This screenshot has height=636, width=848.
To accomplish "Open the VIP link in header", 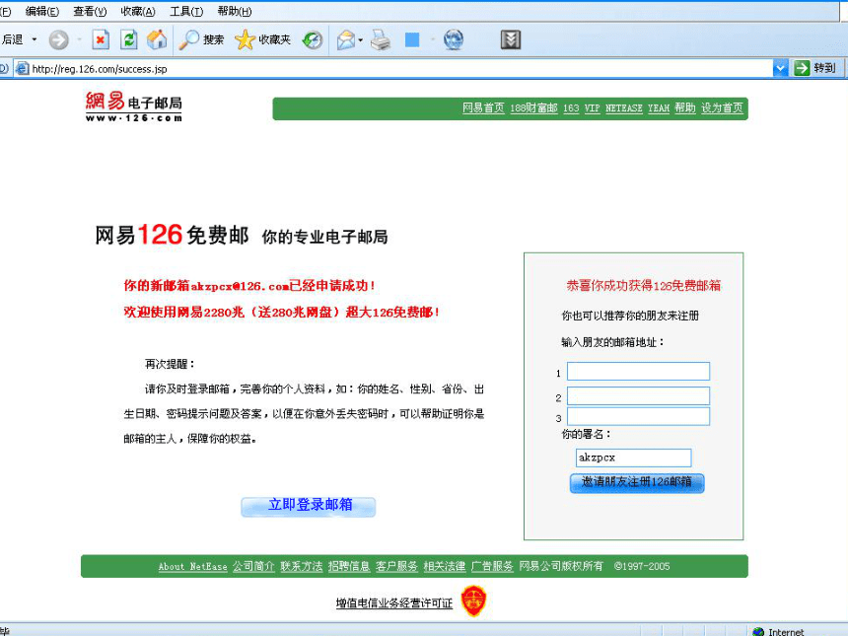I will [593, 108].
